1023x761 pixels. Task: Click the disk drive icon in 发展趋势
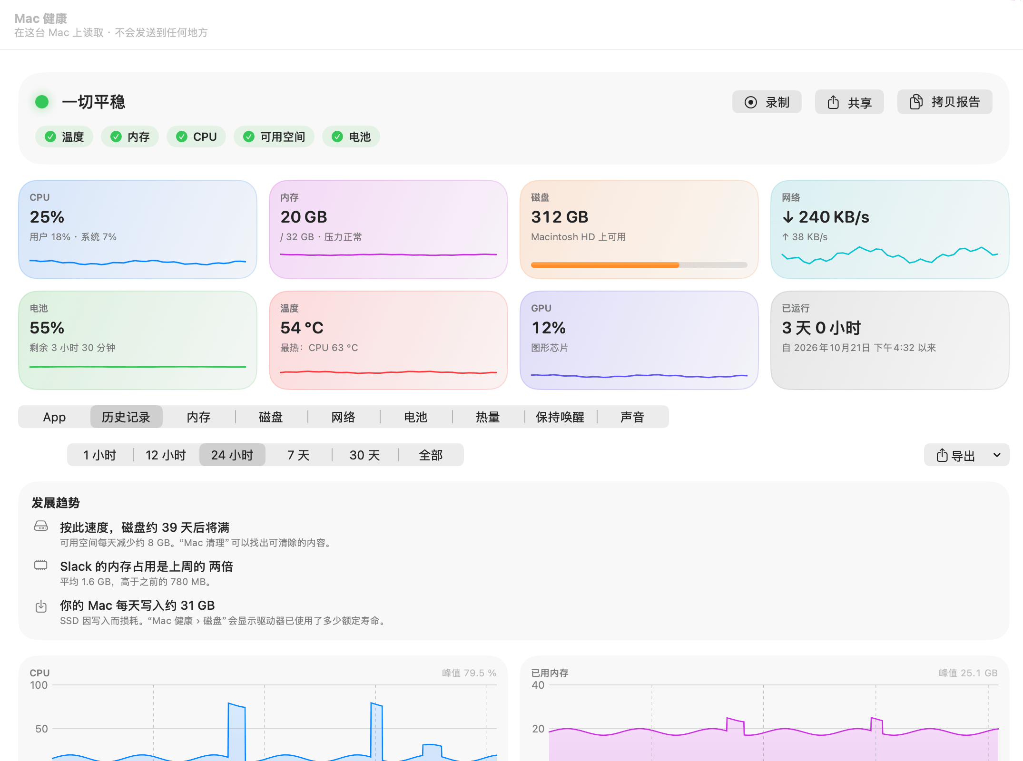coord(41,526)
